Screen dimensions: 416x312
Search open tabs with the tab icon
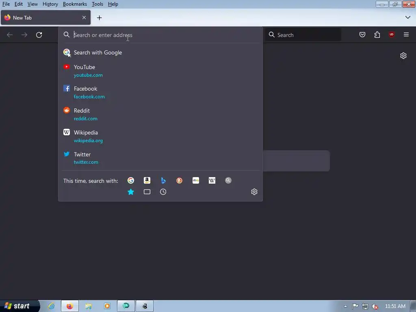[147, 192]
